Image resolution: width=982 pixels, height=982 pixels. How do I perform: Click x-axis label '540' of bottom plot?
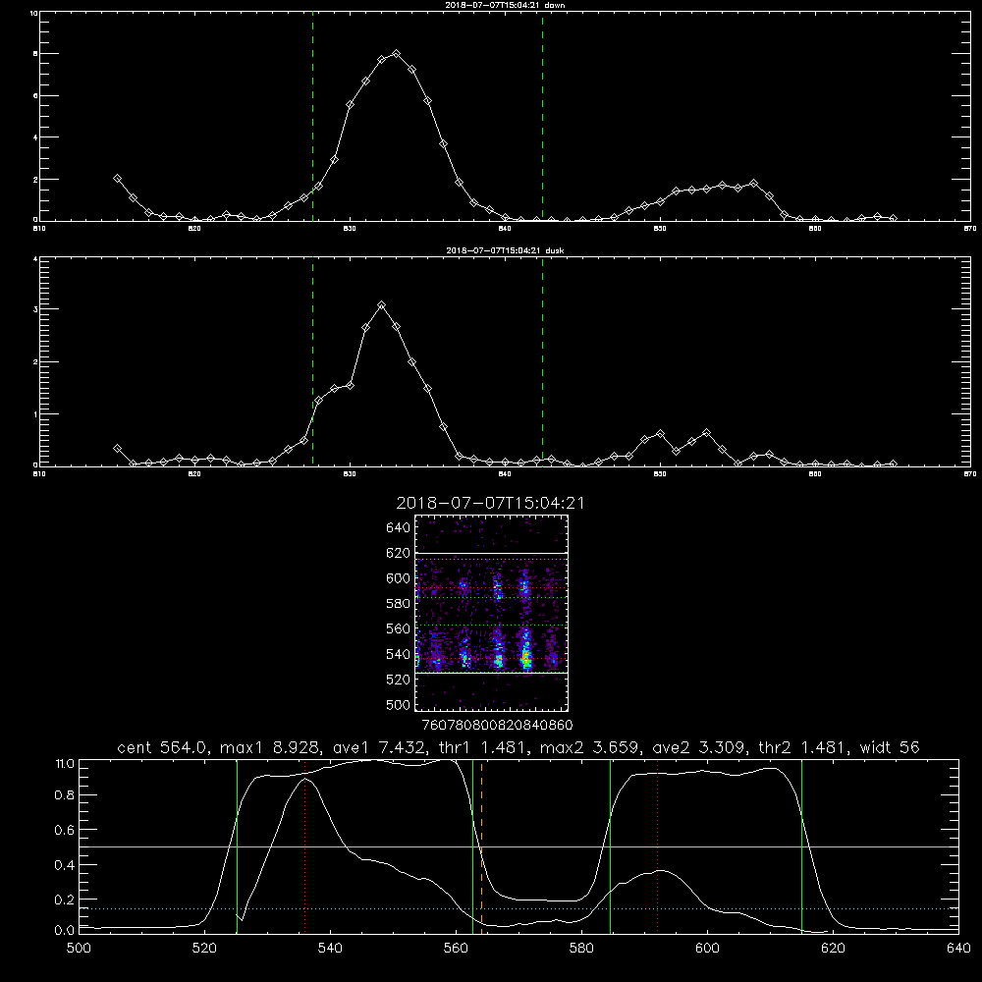[330, 949]
